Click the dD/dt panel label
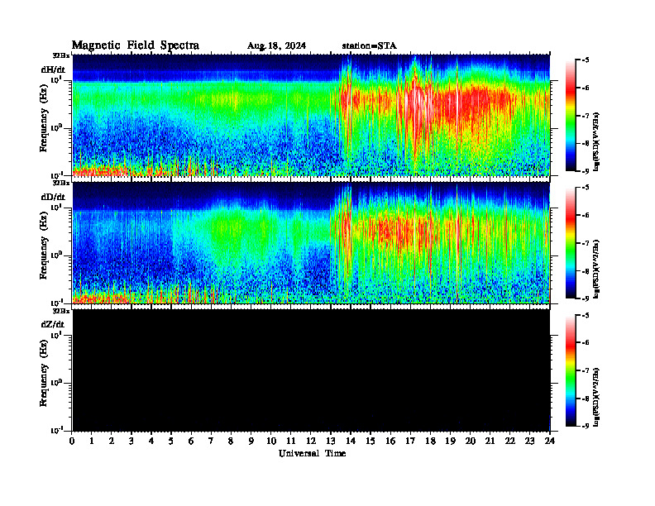This screenshot has width=655, height=506. pos(53,197)
